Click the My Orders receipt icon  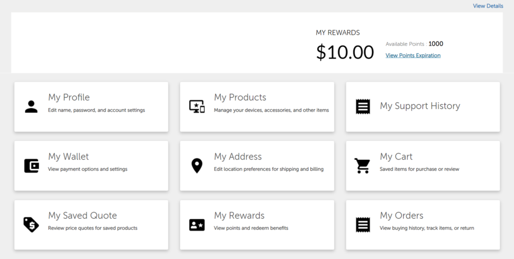[x=363, y=225]
